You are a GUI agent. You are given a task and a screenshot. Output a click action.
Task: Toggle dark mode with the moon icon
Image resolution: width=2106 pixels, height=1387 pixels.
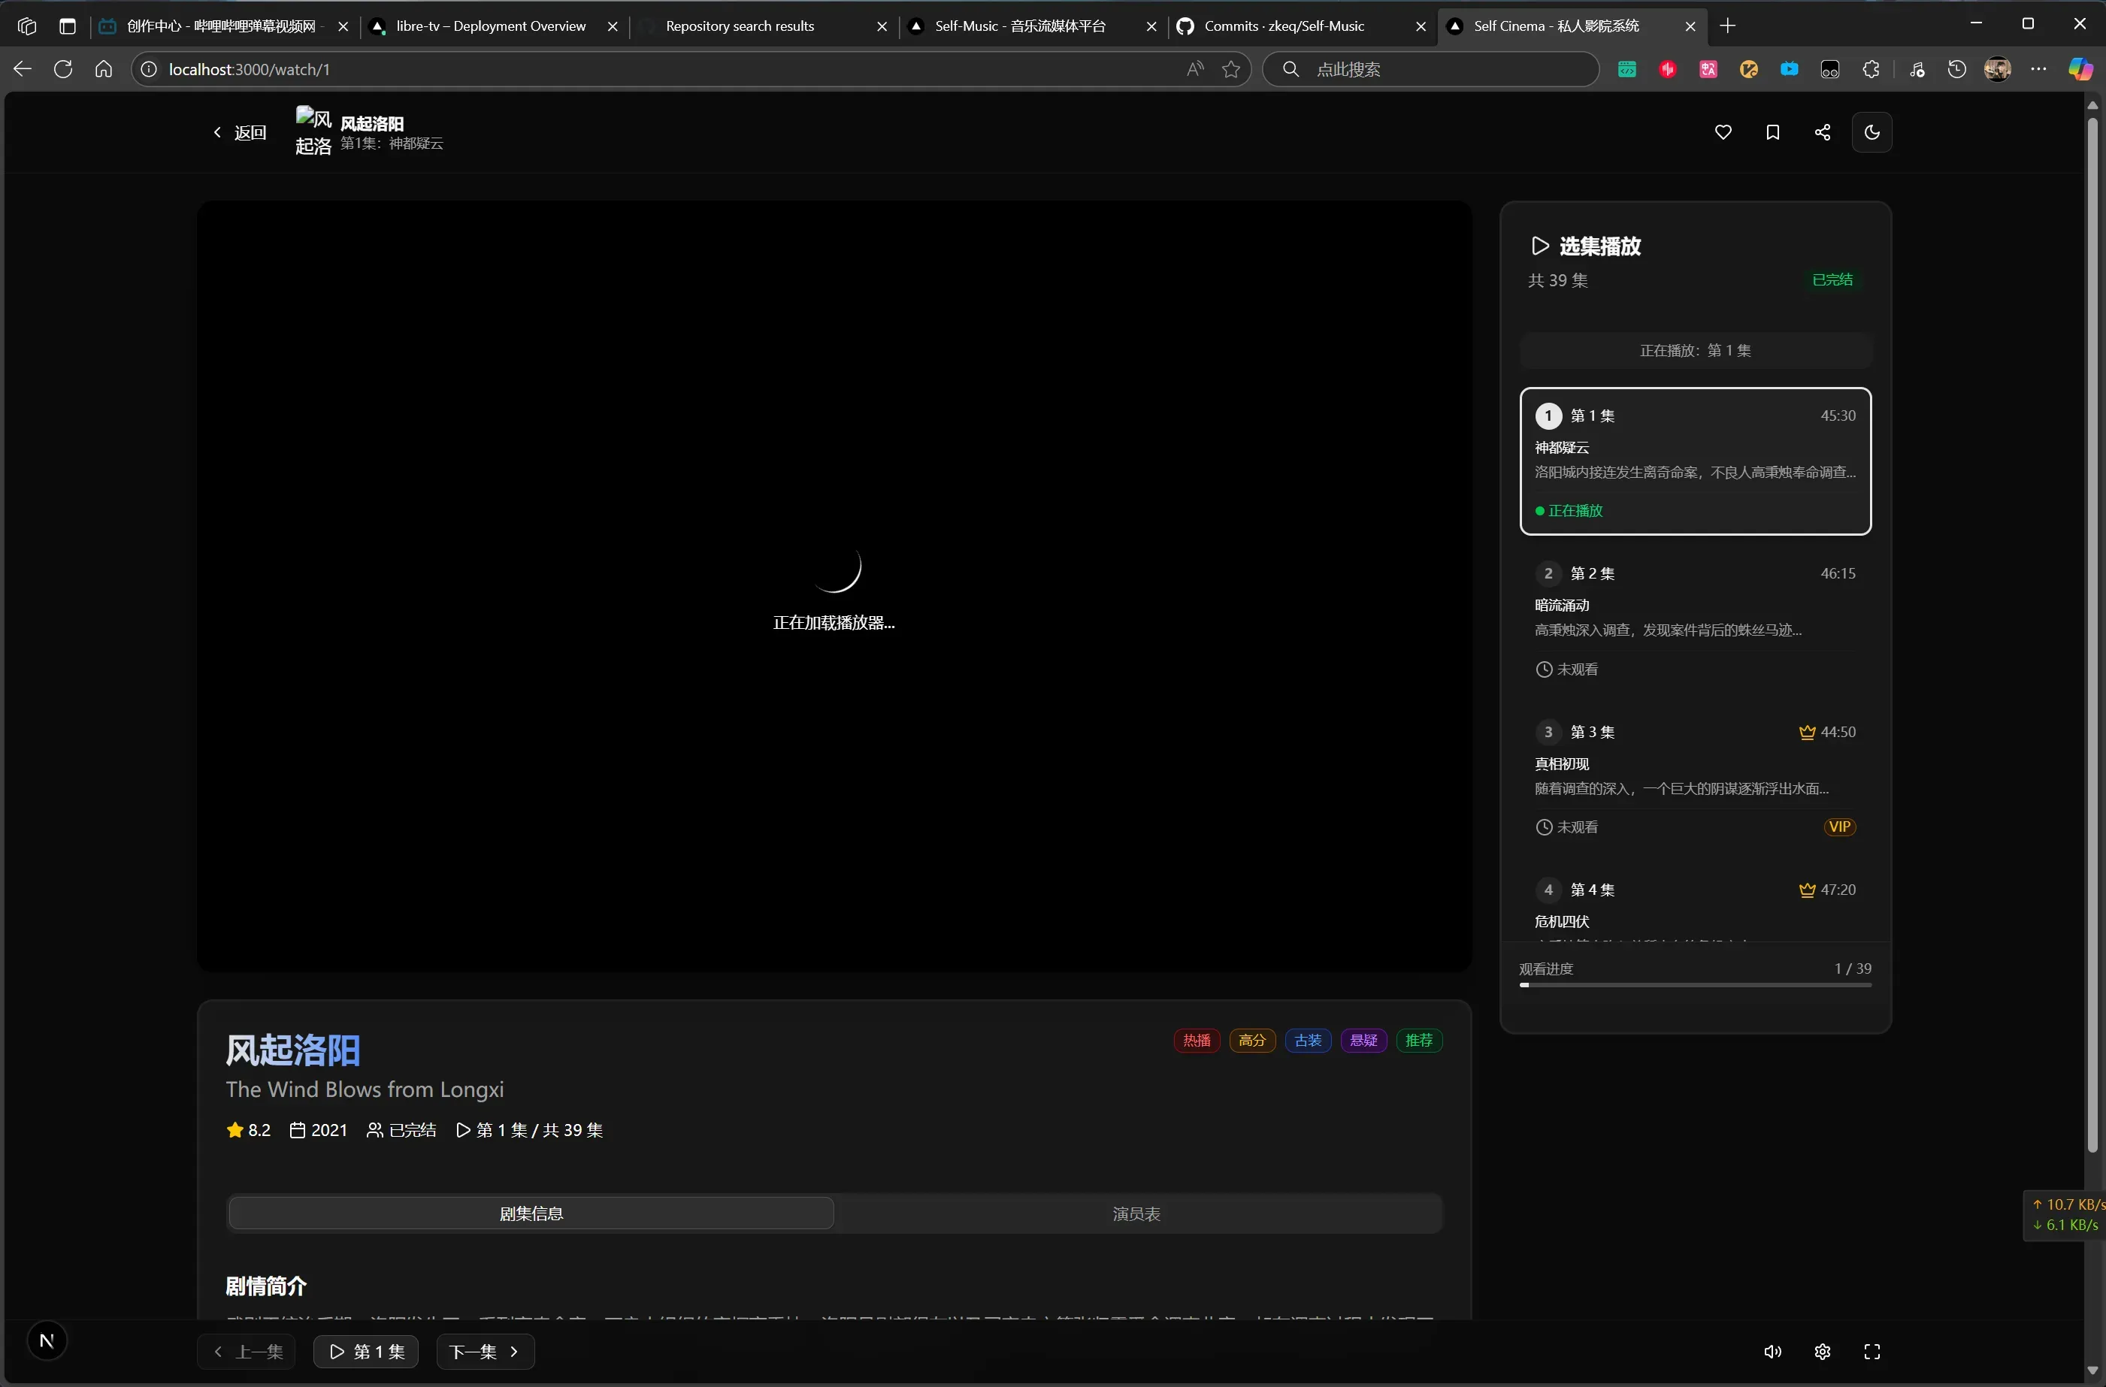click(x=1871, y=133)
